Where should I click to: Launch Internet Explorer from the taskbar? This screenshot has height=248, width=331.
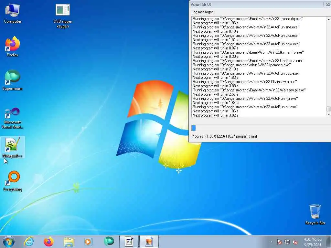pos(29,242)
